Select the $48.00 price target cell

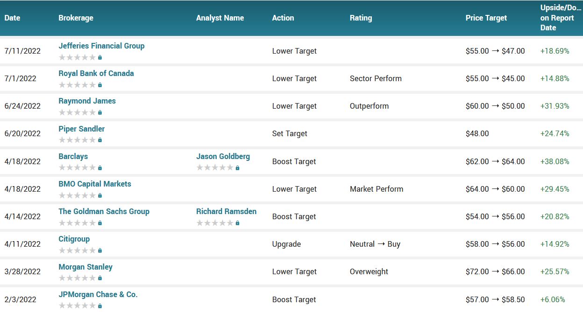(x=477, y=133)
